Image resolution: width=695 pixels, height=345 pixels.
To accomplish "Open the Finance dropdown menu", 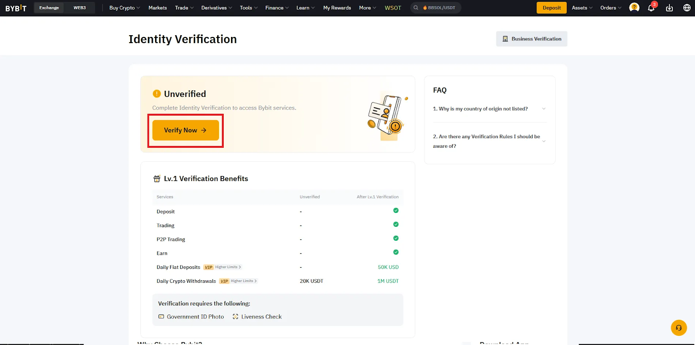I will click(277, 8).
